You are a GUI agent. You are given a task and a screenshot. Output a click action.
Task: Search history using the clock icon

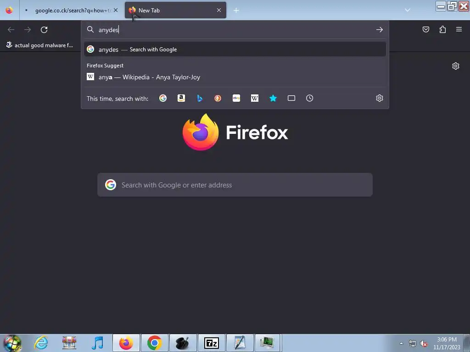tap(310, 98)
